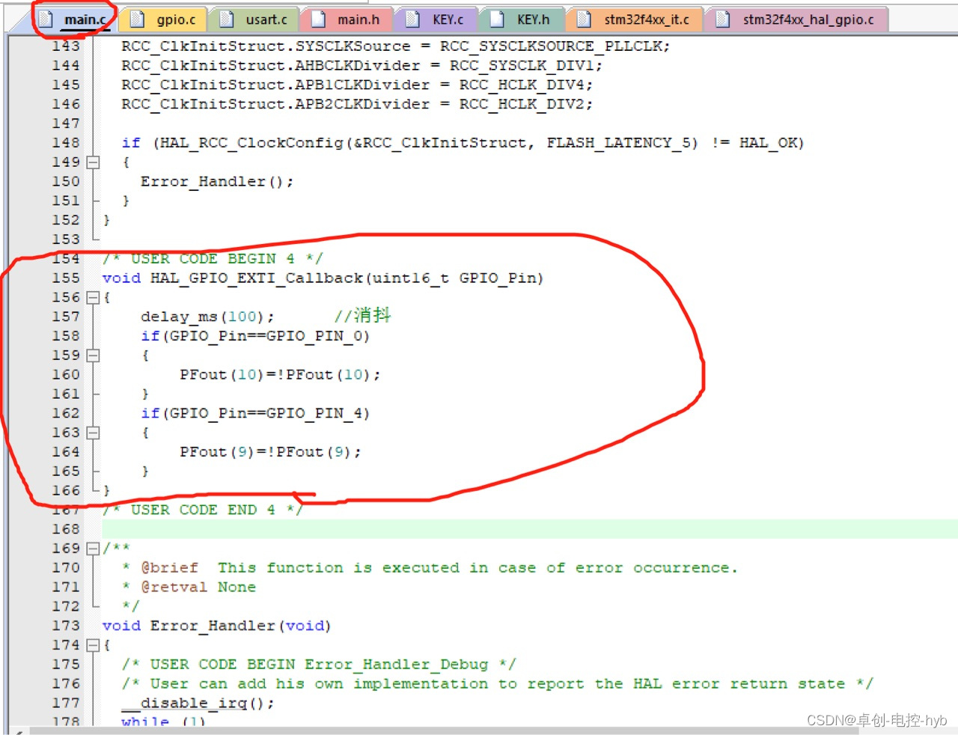The width and height of the screenshot is (958, 735).
Task: Click the APB2CLKDivider assignment line
Action: pos(357,104)
